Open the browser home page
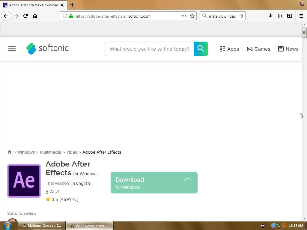The width and height of the screenshot is (307, 230). (35, 16)
